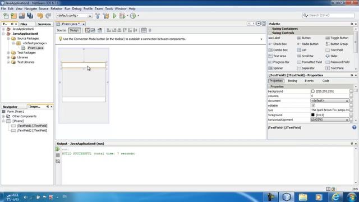359x202 pixels.
Task: Click the Undo toolbar icon
Action: [40, 16]
